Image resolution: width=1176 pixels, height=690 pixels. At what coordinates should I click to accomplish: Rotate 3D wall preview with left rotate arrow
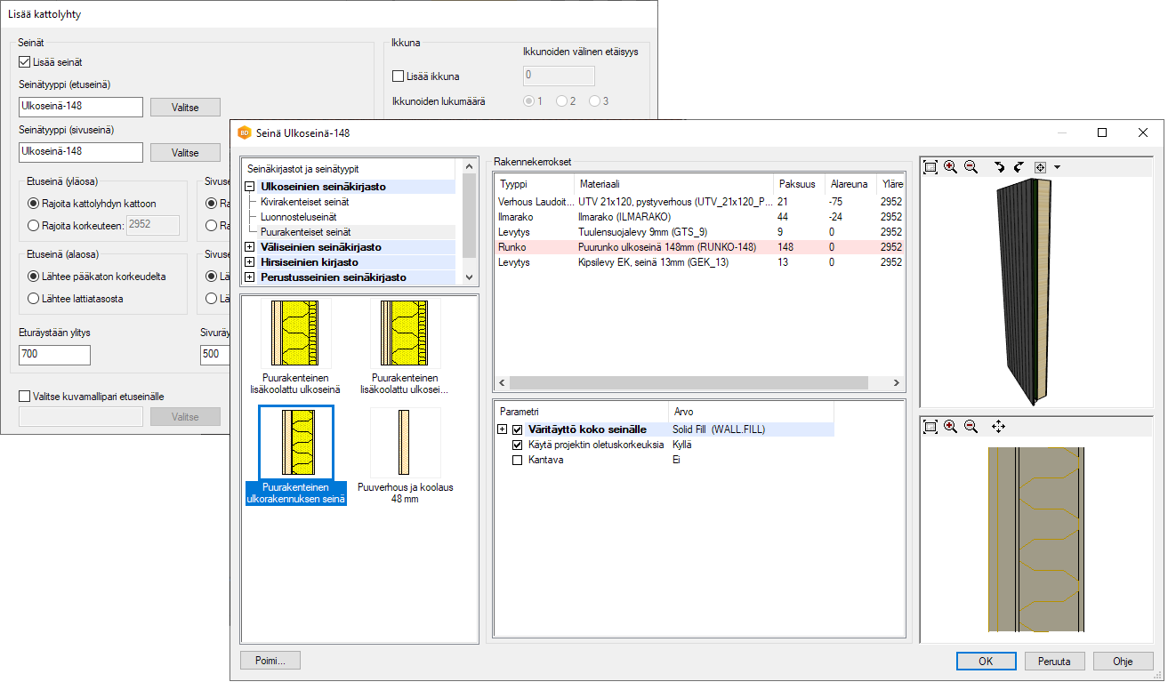tap(1000, 167)
